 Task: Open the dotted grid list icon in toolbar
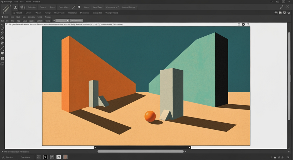(x=22, y=7)
